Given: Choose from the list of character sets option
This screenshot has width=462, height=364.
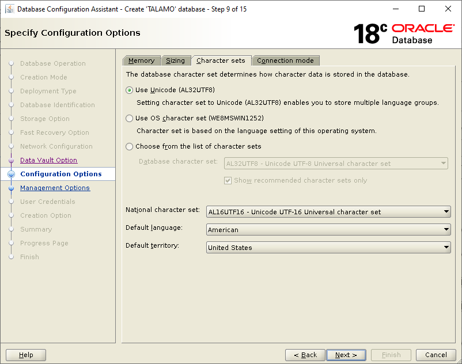Looking at the screenshot, I should 130,147.
